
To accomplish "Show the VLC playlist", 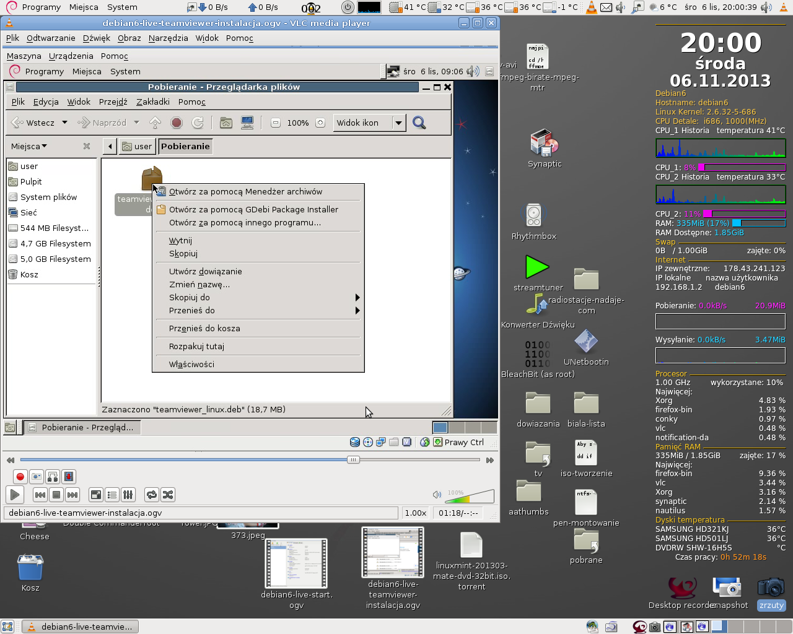I will click(112, 495).
